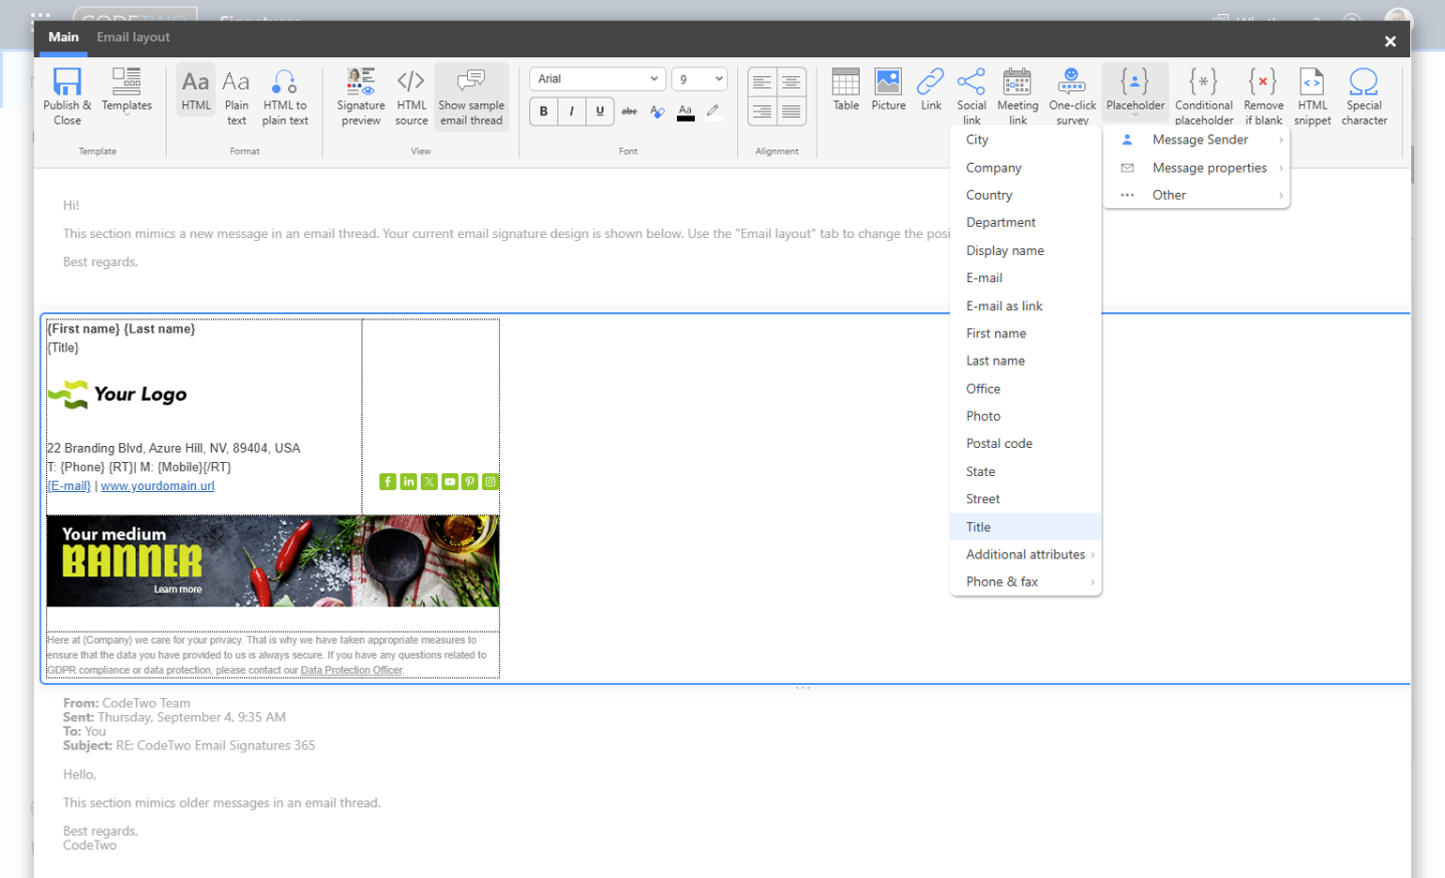Open the font size dropdown
Screen dimensions: 1445x878
[700, 79]
